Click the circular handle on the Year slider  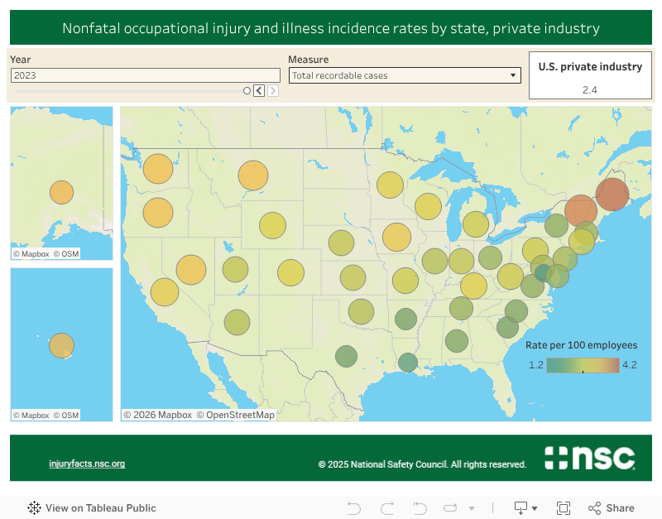click(x=247, y=90)
